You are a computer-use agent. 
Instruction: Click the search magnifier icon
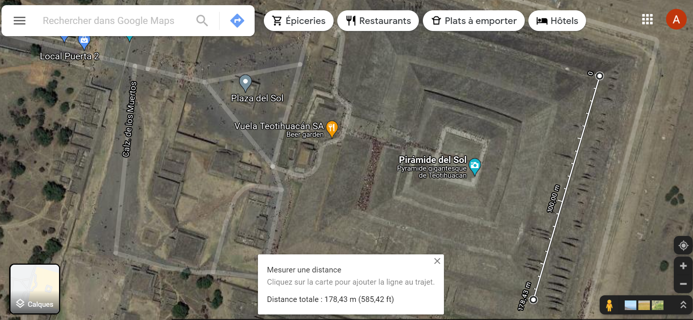[x=202, y=21]
